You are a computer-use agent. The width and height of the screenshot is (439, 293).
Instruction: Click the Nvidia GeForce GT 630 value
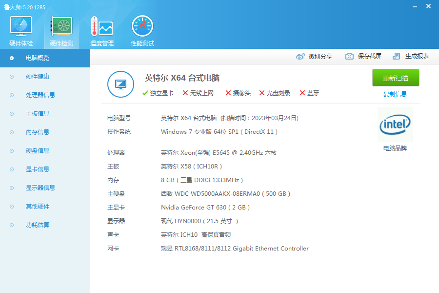205,208
